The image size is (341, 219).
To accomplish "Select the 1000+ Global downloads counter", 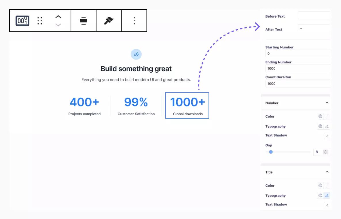I will point(187,105).
